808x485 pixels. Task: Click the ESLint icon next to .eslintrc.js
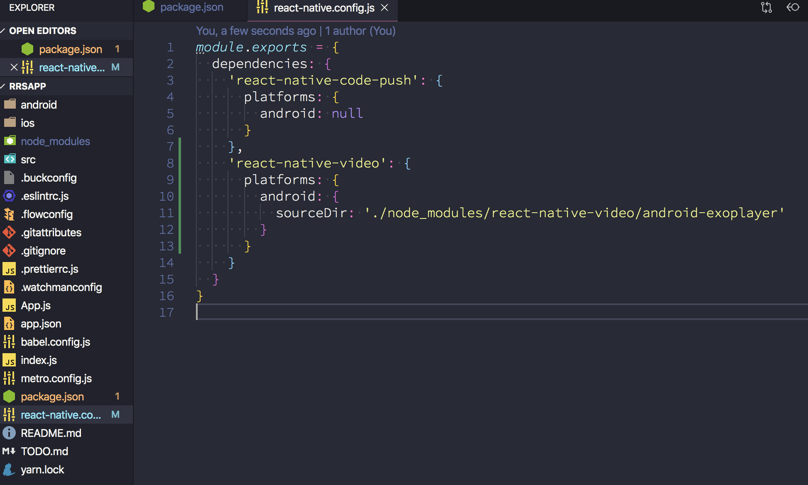[9, 196]
